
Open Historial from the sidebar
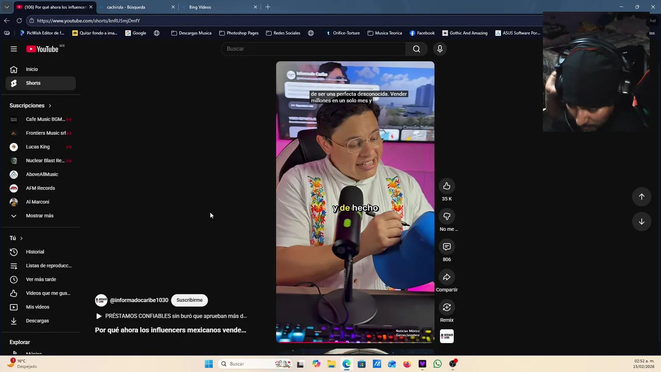click(x=40, y=252)
